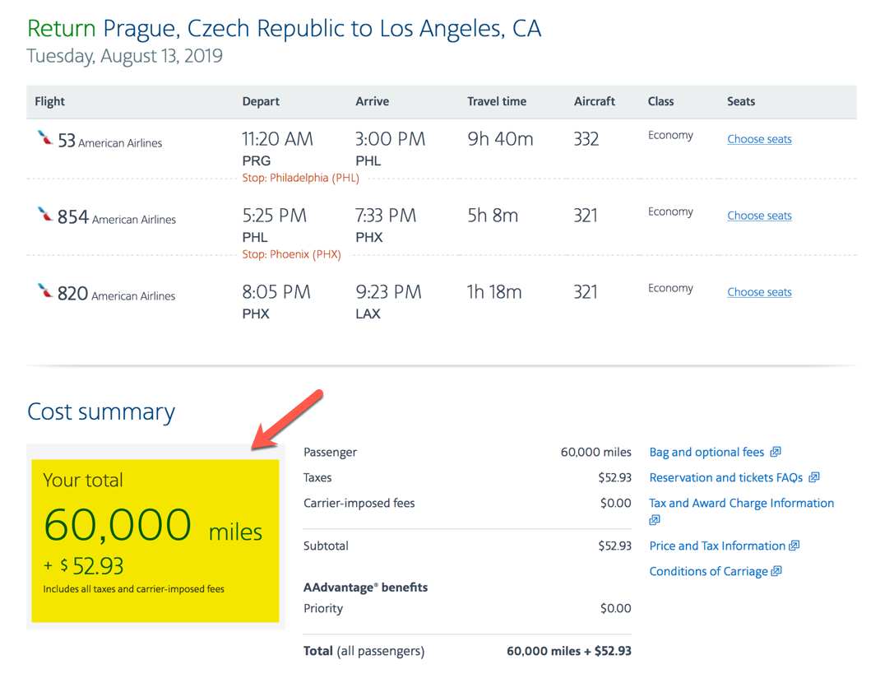The width and height of the screenshot is (871, 683).
Task: Open Price and Tax Information link
Action: pyautogui.click(x=717, y=546)
